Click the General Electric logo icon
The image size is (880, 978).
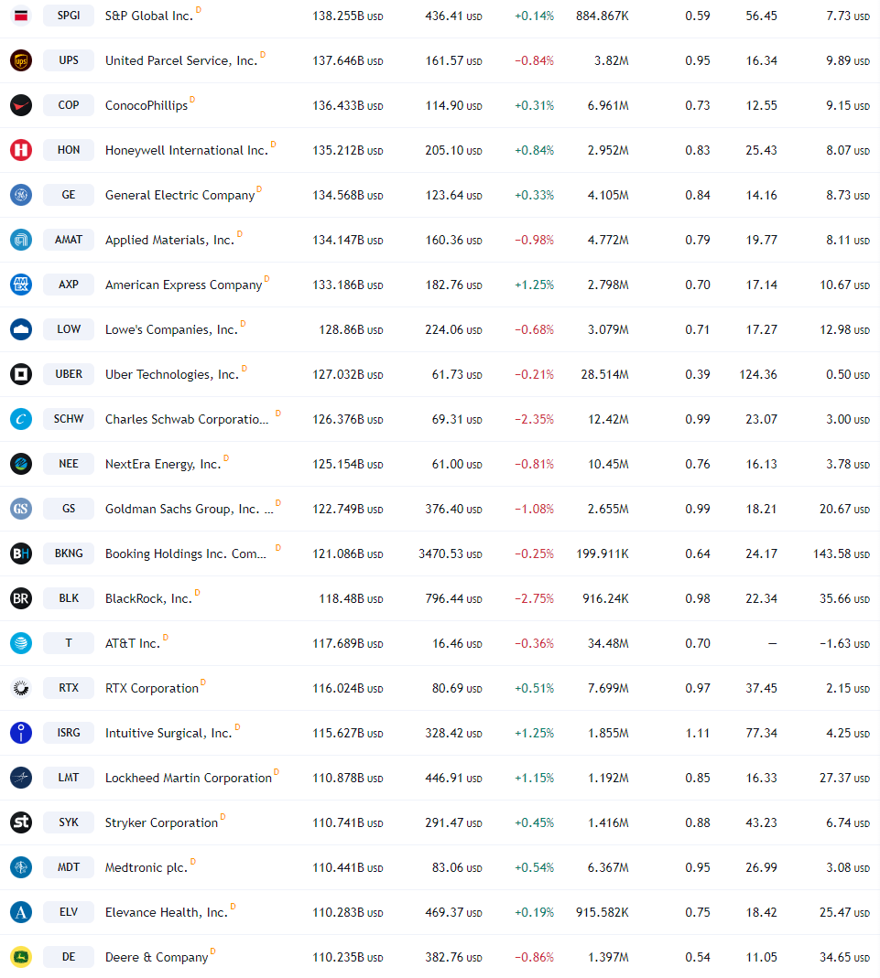coord(21,195)
